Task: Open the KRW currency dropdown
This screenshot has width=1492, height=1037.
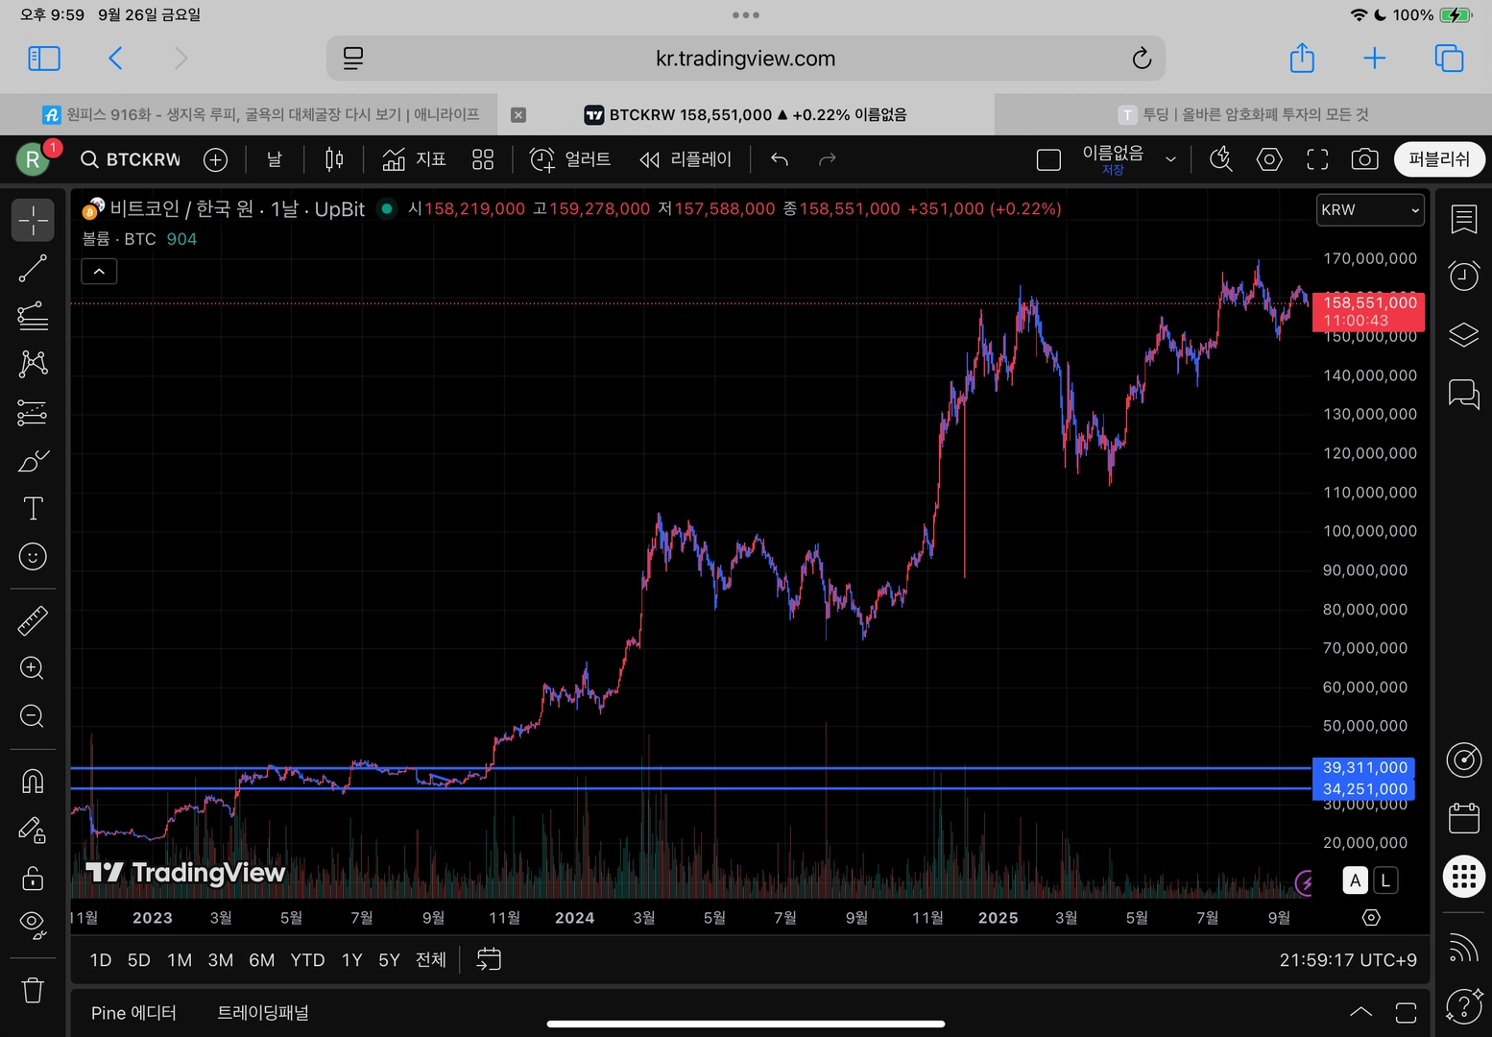Action: tap(1370, 209)
